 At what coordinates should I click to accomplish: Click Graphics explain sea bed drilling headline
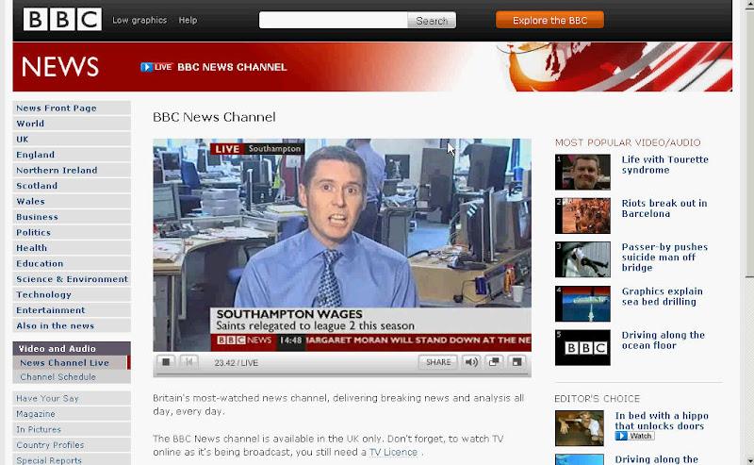(662, 296)
